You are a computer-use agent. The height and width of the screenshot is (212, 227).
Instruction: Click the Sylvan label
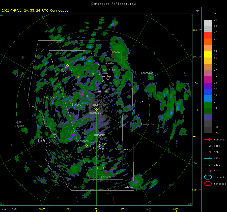97,74
